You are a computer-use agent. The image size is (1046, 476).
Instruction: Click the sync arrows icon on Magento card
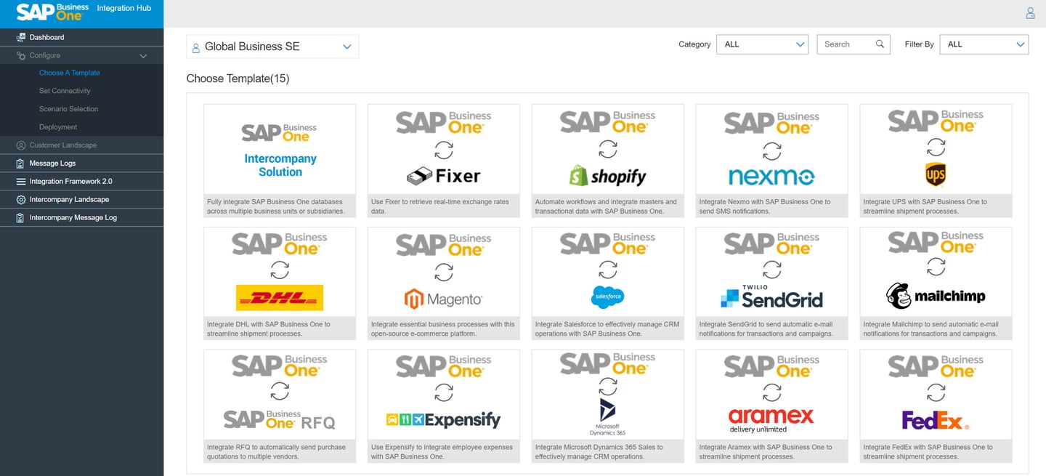click(444, 273)
